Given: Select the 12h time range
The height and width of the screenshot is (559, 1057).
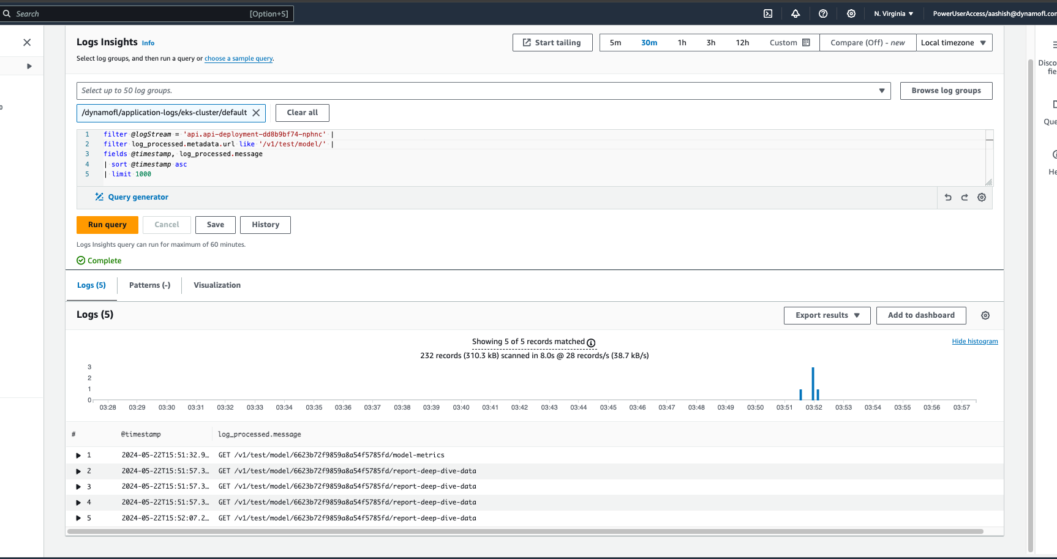Looking at the screenshot, I should click(x=742, y=42).
